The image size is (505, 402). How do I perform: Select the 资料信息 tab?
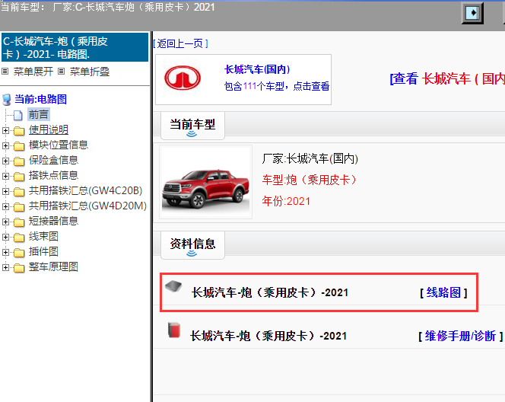[192, 245]
